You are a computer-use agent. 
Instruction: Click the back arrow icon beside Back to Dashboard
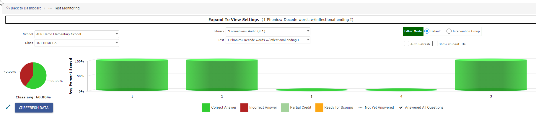tap(8, 8)
